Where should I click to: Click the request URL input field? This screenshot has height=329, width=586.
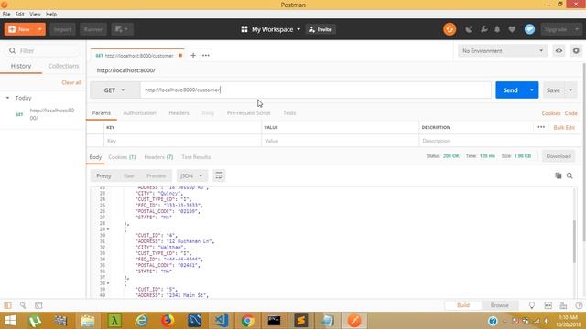tap(316, 90)
